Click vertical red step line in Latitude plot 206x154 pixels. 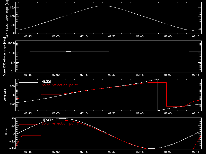tap(41, 128)
